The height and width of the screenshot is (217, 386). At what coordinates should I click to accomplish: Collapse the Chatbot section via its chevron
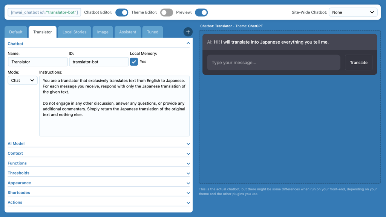point(188,44)
